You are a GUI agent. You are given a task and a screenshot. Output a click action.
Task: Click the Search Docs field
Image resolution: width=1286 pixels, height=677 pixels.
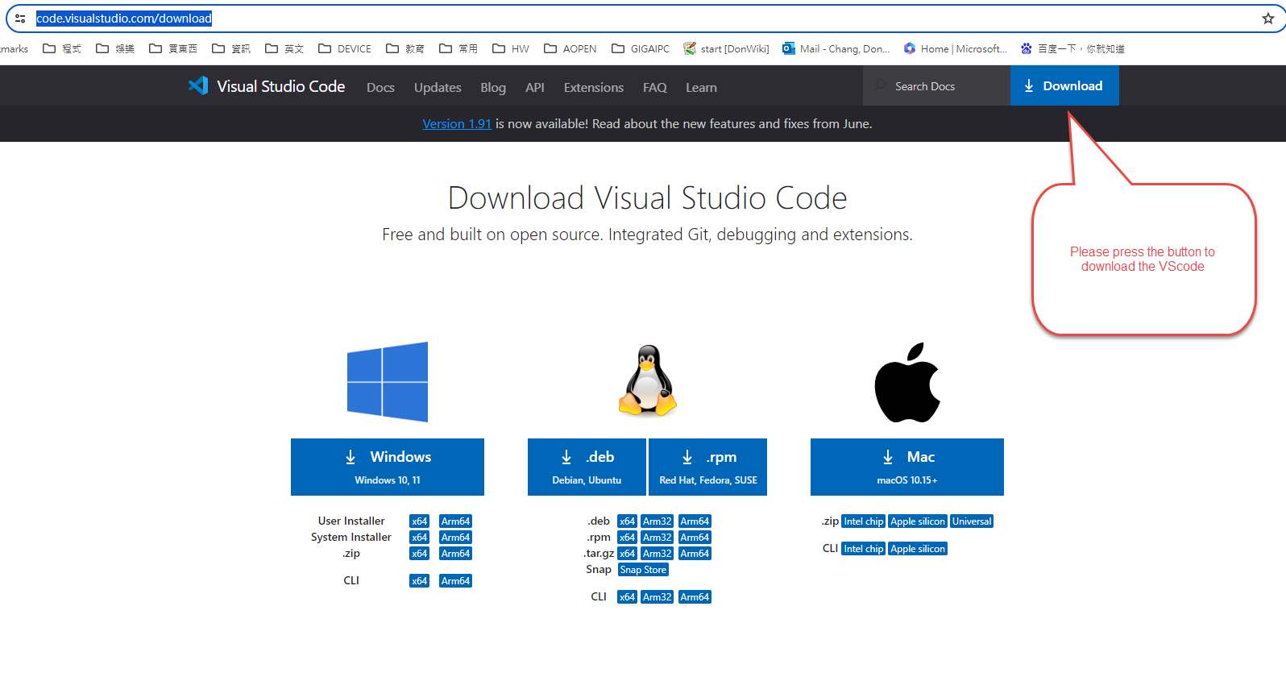(936, 86)
